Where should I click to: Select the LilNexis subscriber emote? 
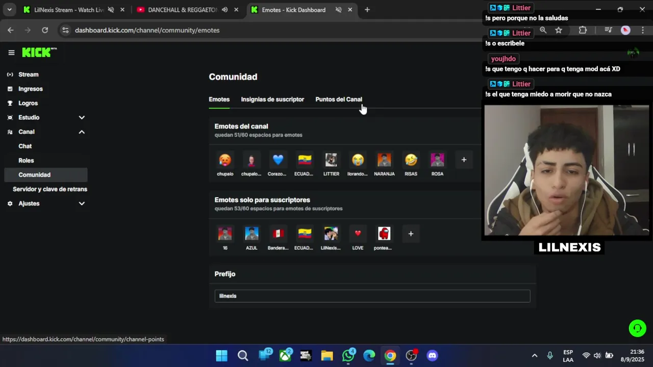point(331,234)
